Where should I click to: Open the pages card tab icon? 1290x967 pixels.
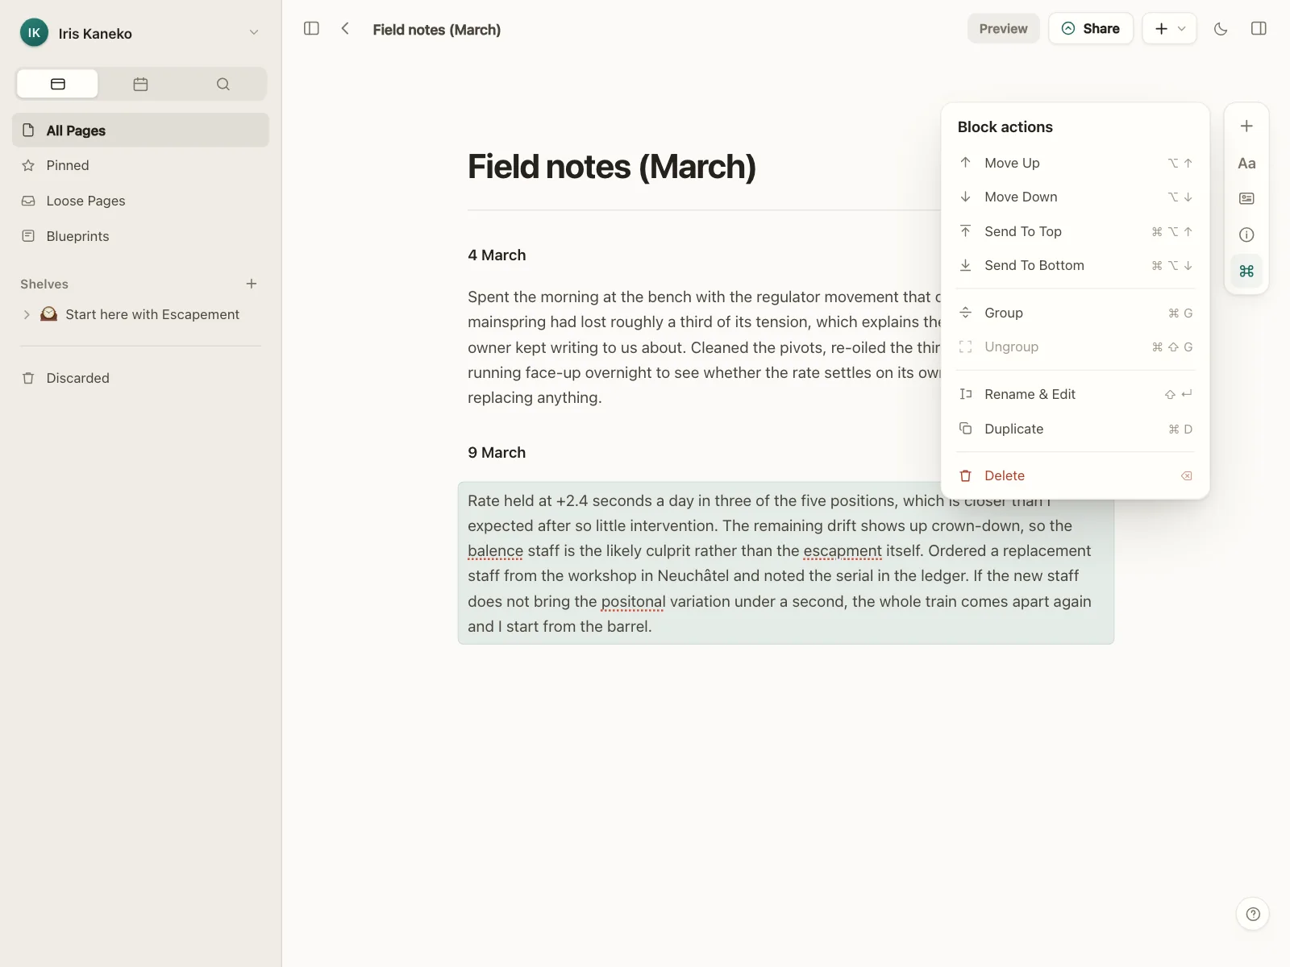pos(57,84)
